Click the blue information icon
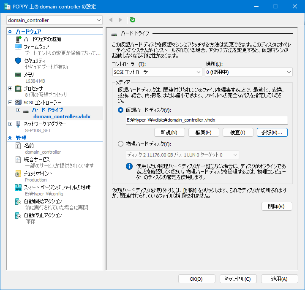This screenshot has height=290, width=305. tap(129, 166)
